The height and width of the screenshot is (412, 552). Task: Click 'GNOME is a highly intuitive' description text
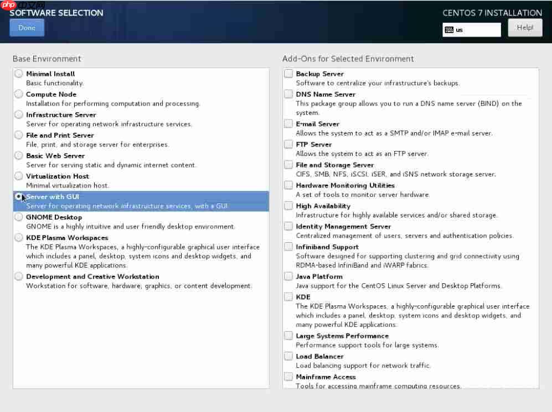pos(130,227)
